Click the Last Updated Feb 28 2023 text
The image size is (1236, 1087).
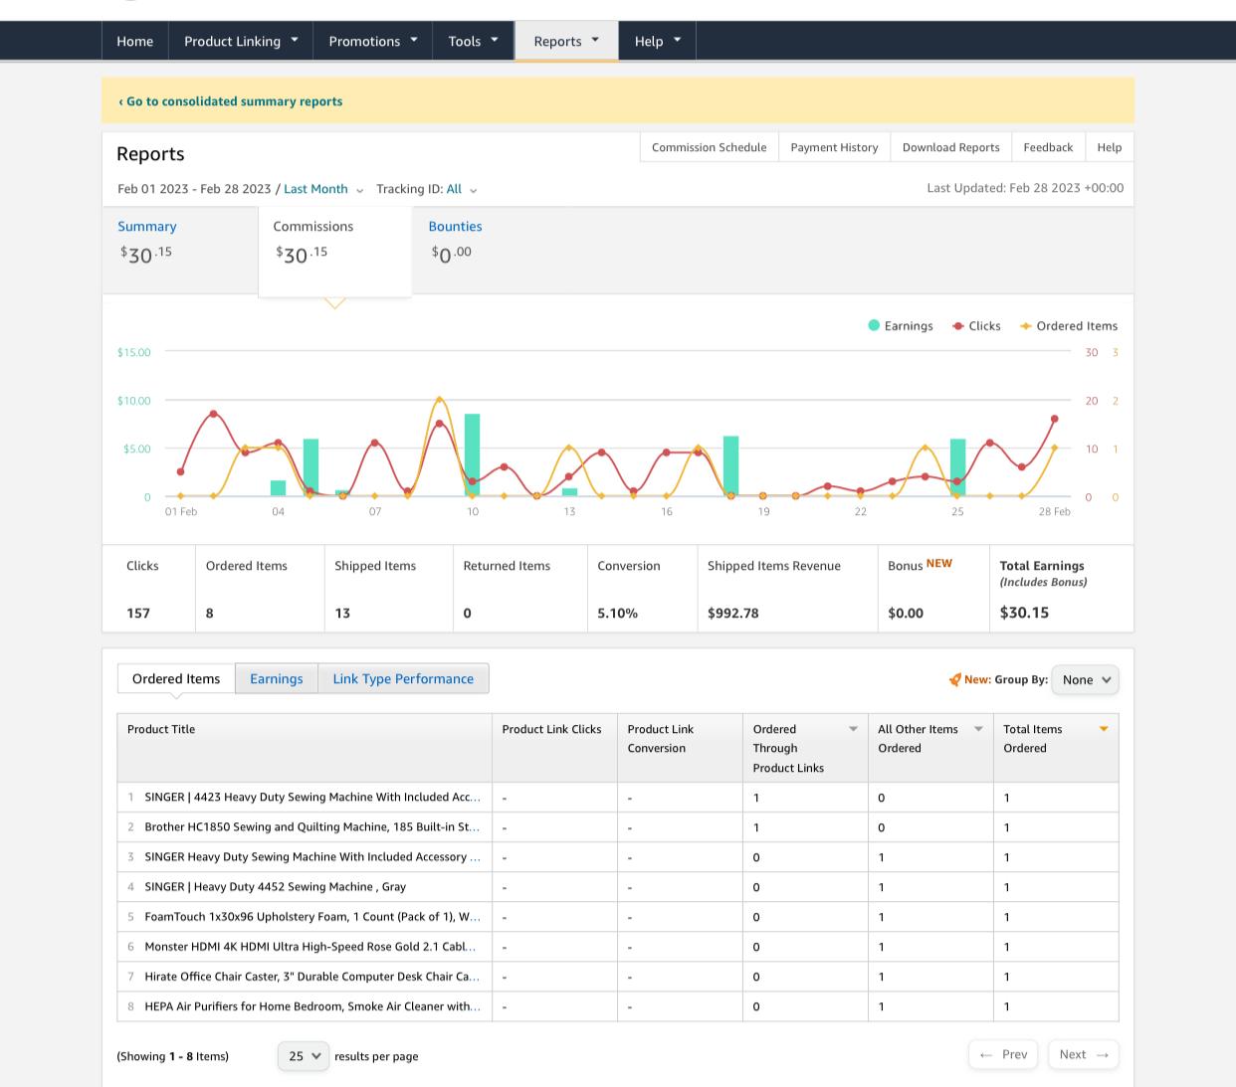coord(1025,188)
